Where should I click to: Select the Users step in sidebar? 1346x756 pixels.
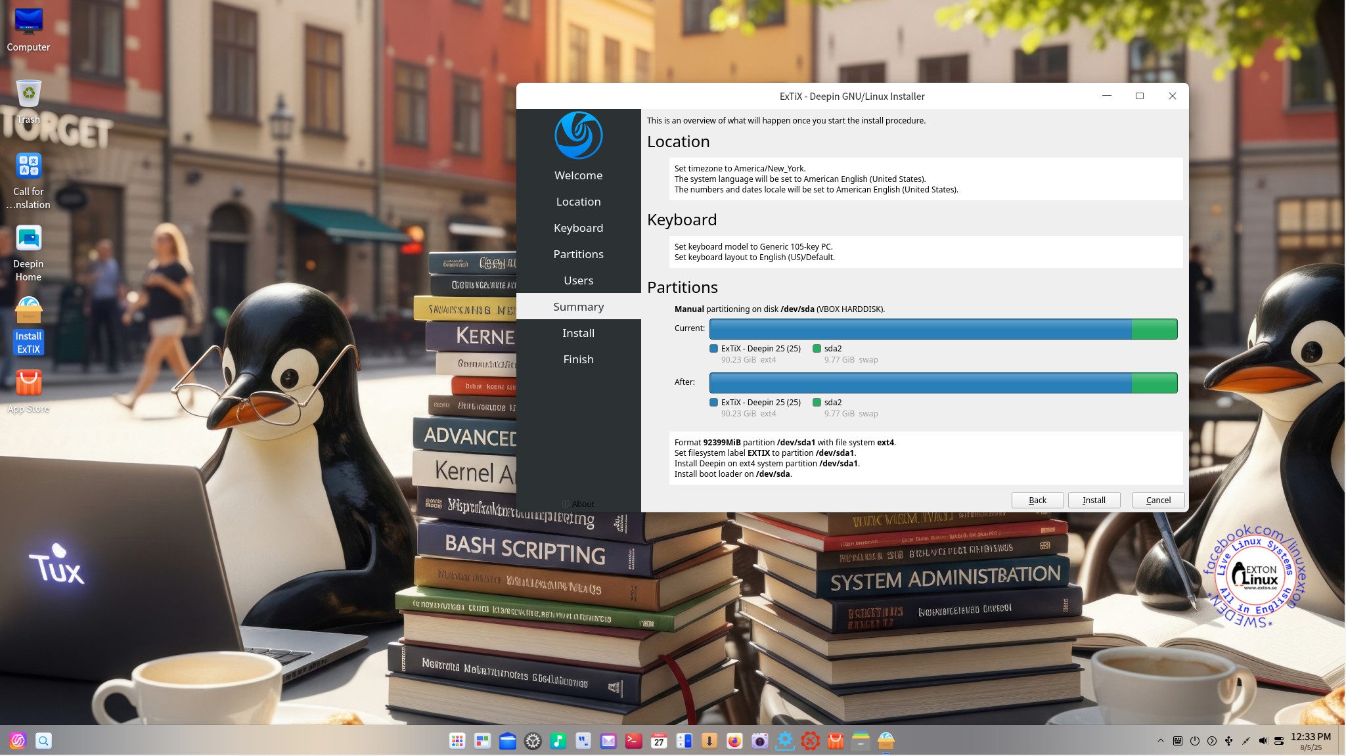(x=578, y=280)
